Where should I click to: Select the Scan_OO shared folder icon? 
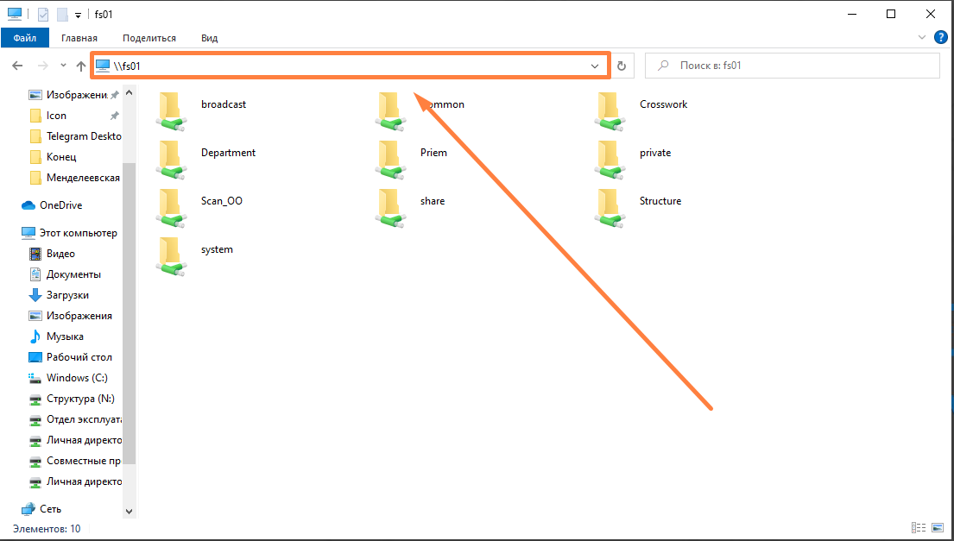click(173, 206)
